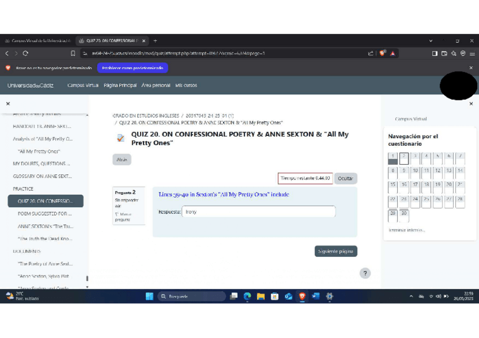Expand the system tray hidden icons
This screenshot has height=338, width=479.
[411, 296]
